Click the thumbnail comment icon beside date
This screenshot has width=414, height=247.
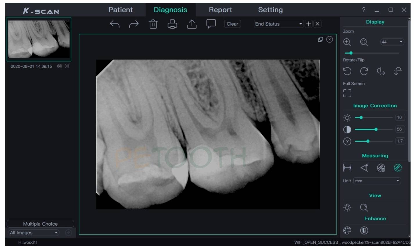[59, 66]
